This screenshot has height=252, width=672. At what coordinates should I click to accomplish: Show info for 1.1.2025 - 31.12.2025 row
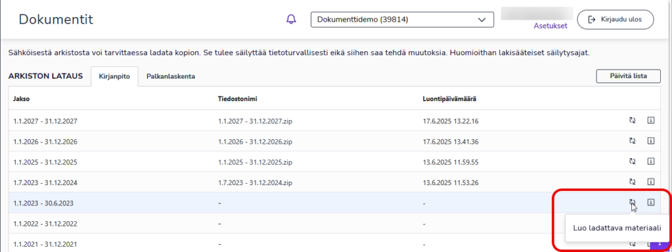click(x=650, y=161)
